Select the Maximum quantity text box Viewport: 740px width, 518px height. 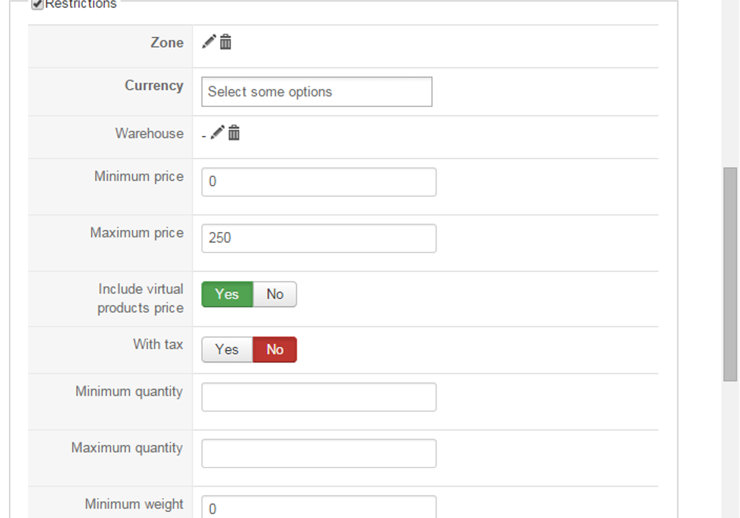(x=318, y=453)
